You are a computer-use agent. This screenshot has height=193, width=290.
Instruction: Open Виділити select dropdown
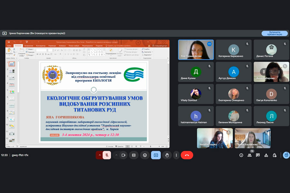147,55
